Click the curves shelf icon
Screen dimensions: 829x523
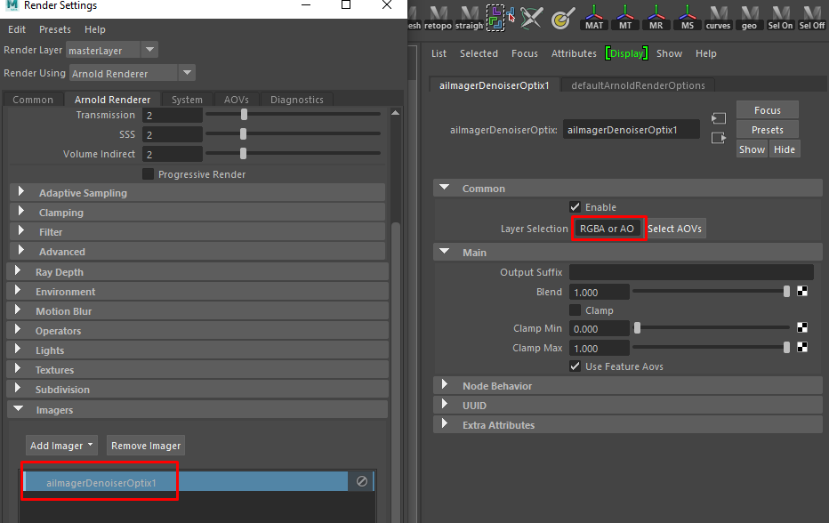coord(718,16)
